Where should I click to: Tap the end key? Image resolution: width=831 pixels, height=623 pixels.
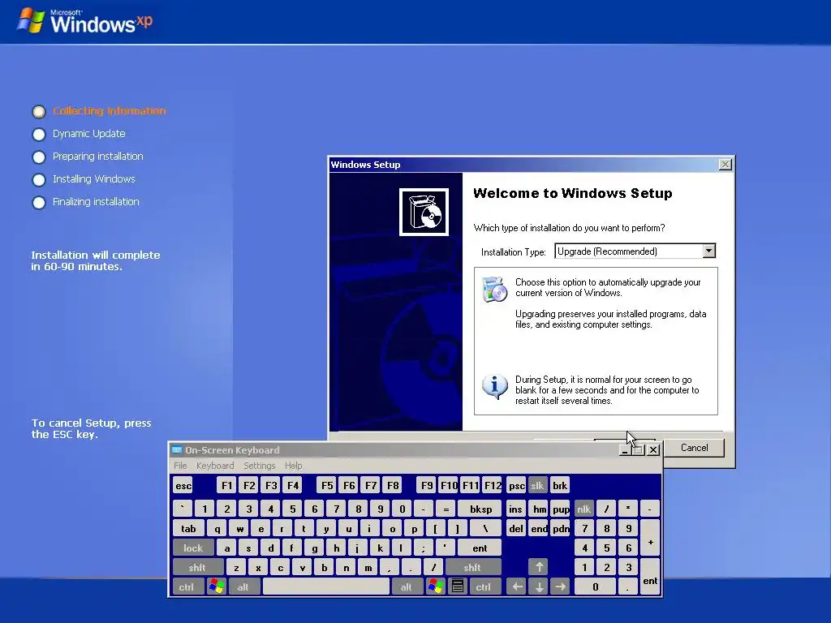point(539,529)
